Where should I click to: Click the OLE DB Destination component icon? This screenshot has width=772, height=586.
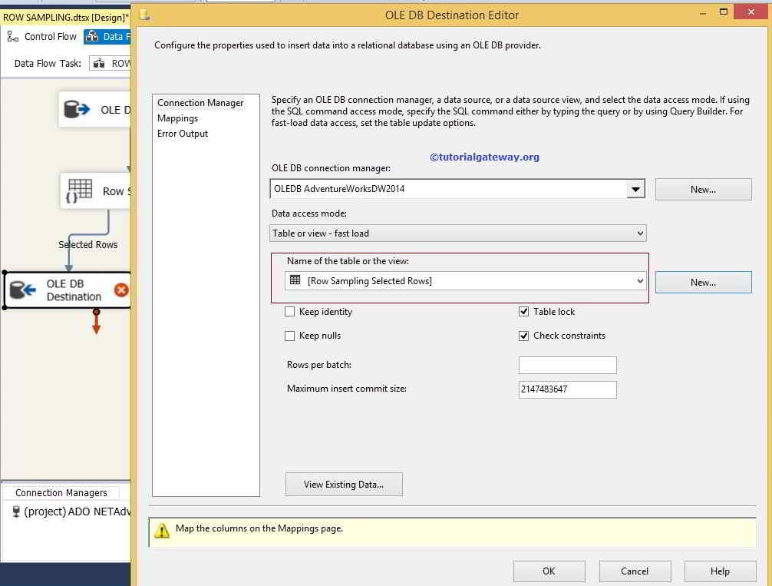23,290
